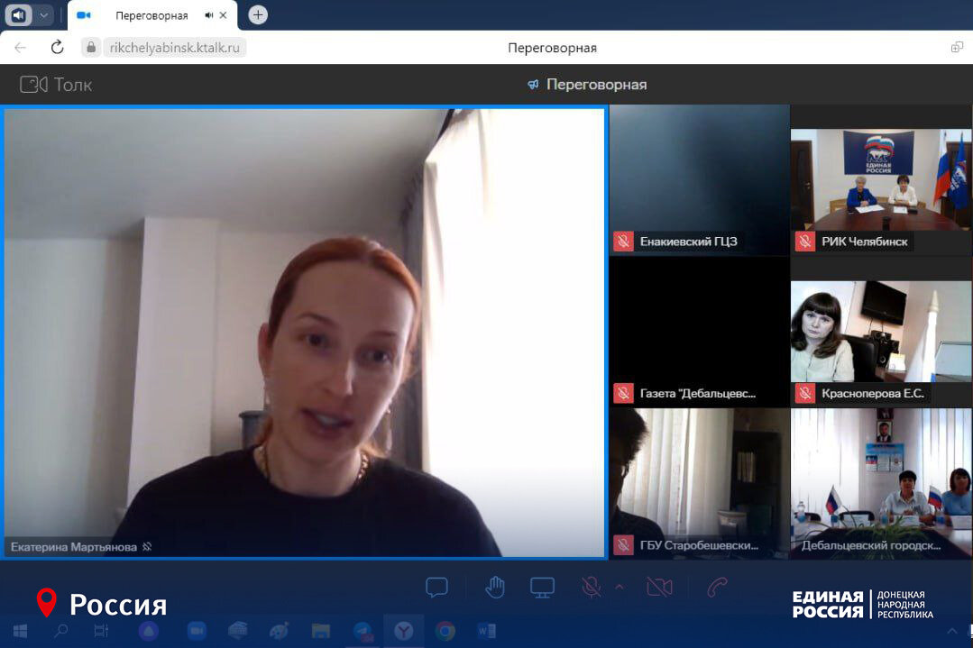The width and height of the screenshot is (973, 648).
Task: Open Microsoft Word from the taskbar
Action: tap(487, 631)
